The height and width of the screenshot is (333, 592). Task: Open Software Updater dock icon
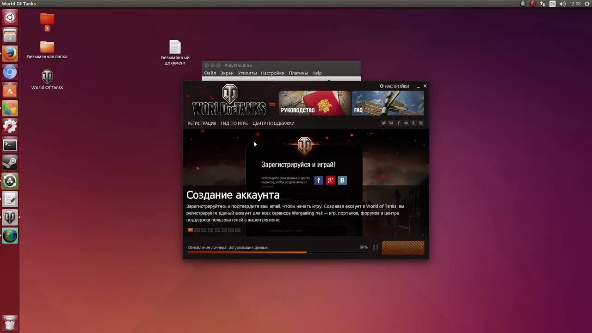tap(10, 181)
